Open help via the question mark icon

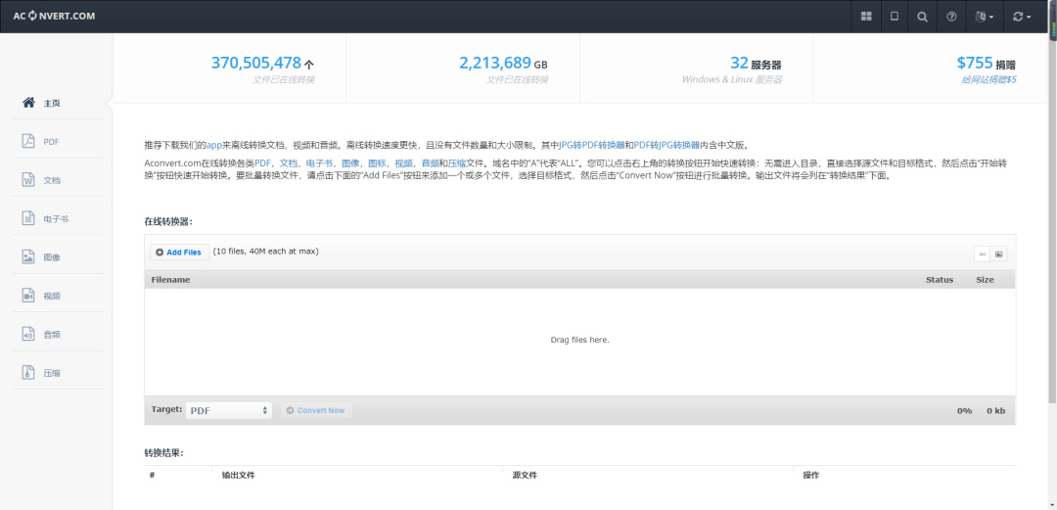point(951,17)
